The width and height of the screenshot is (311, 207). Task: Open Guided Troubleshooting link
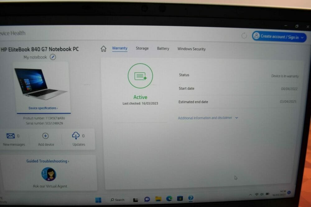click(x=48, y=161)
